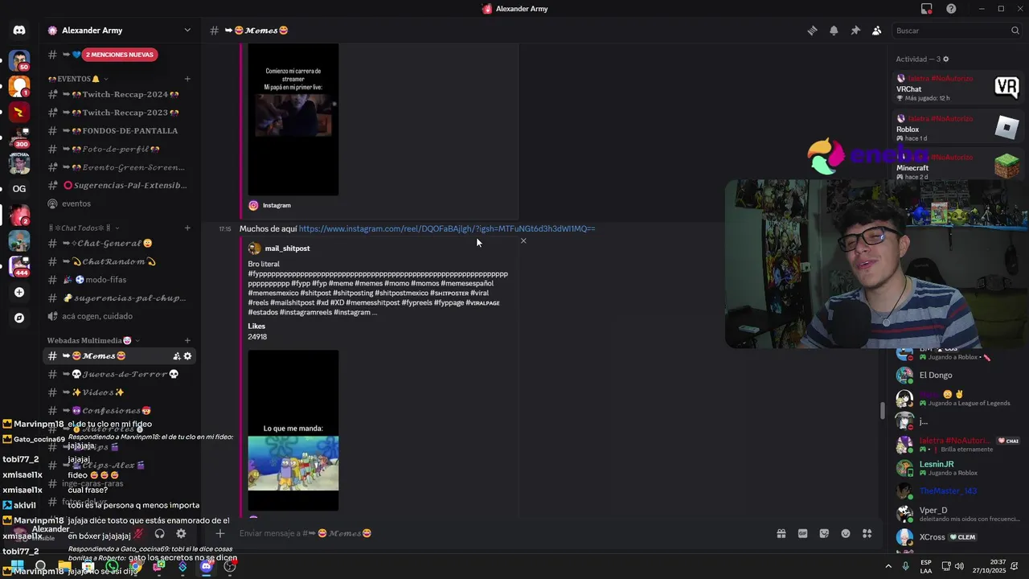Open notification settings bell icon
Viewport: 1029px width, 579px height.
[x=834, y=31]
